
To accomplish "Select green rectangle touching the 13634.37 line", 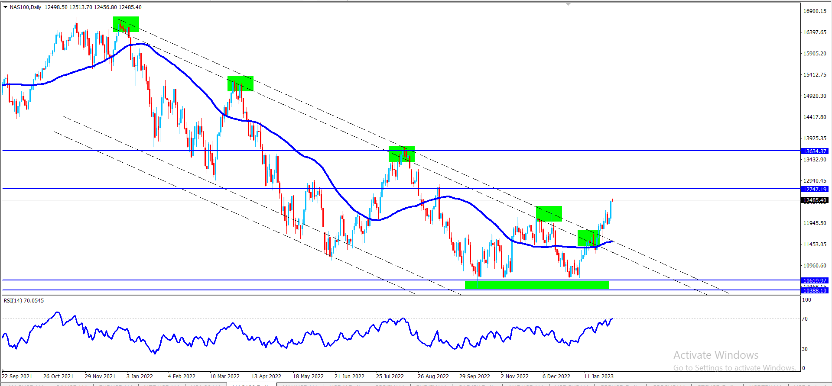I will [402, 154].
